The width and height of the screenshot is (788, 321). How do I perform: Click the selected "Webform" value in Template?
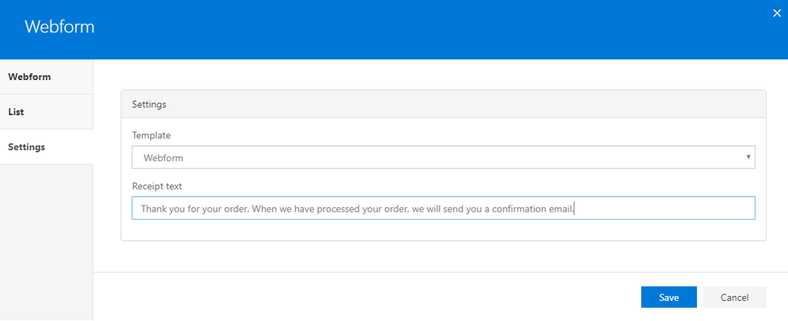tap(164, 158)
